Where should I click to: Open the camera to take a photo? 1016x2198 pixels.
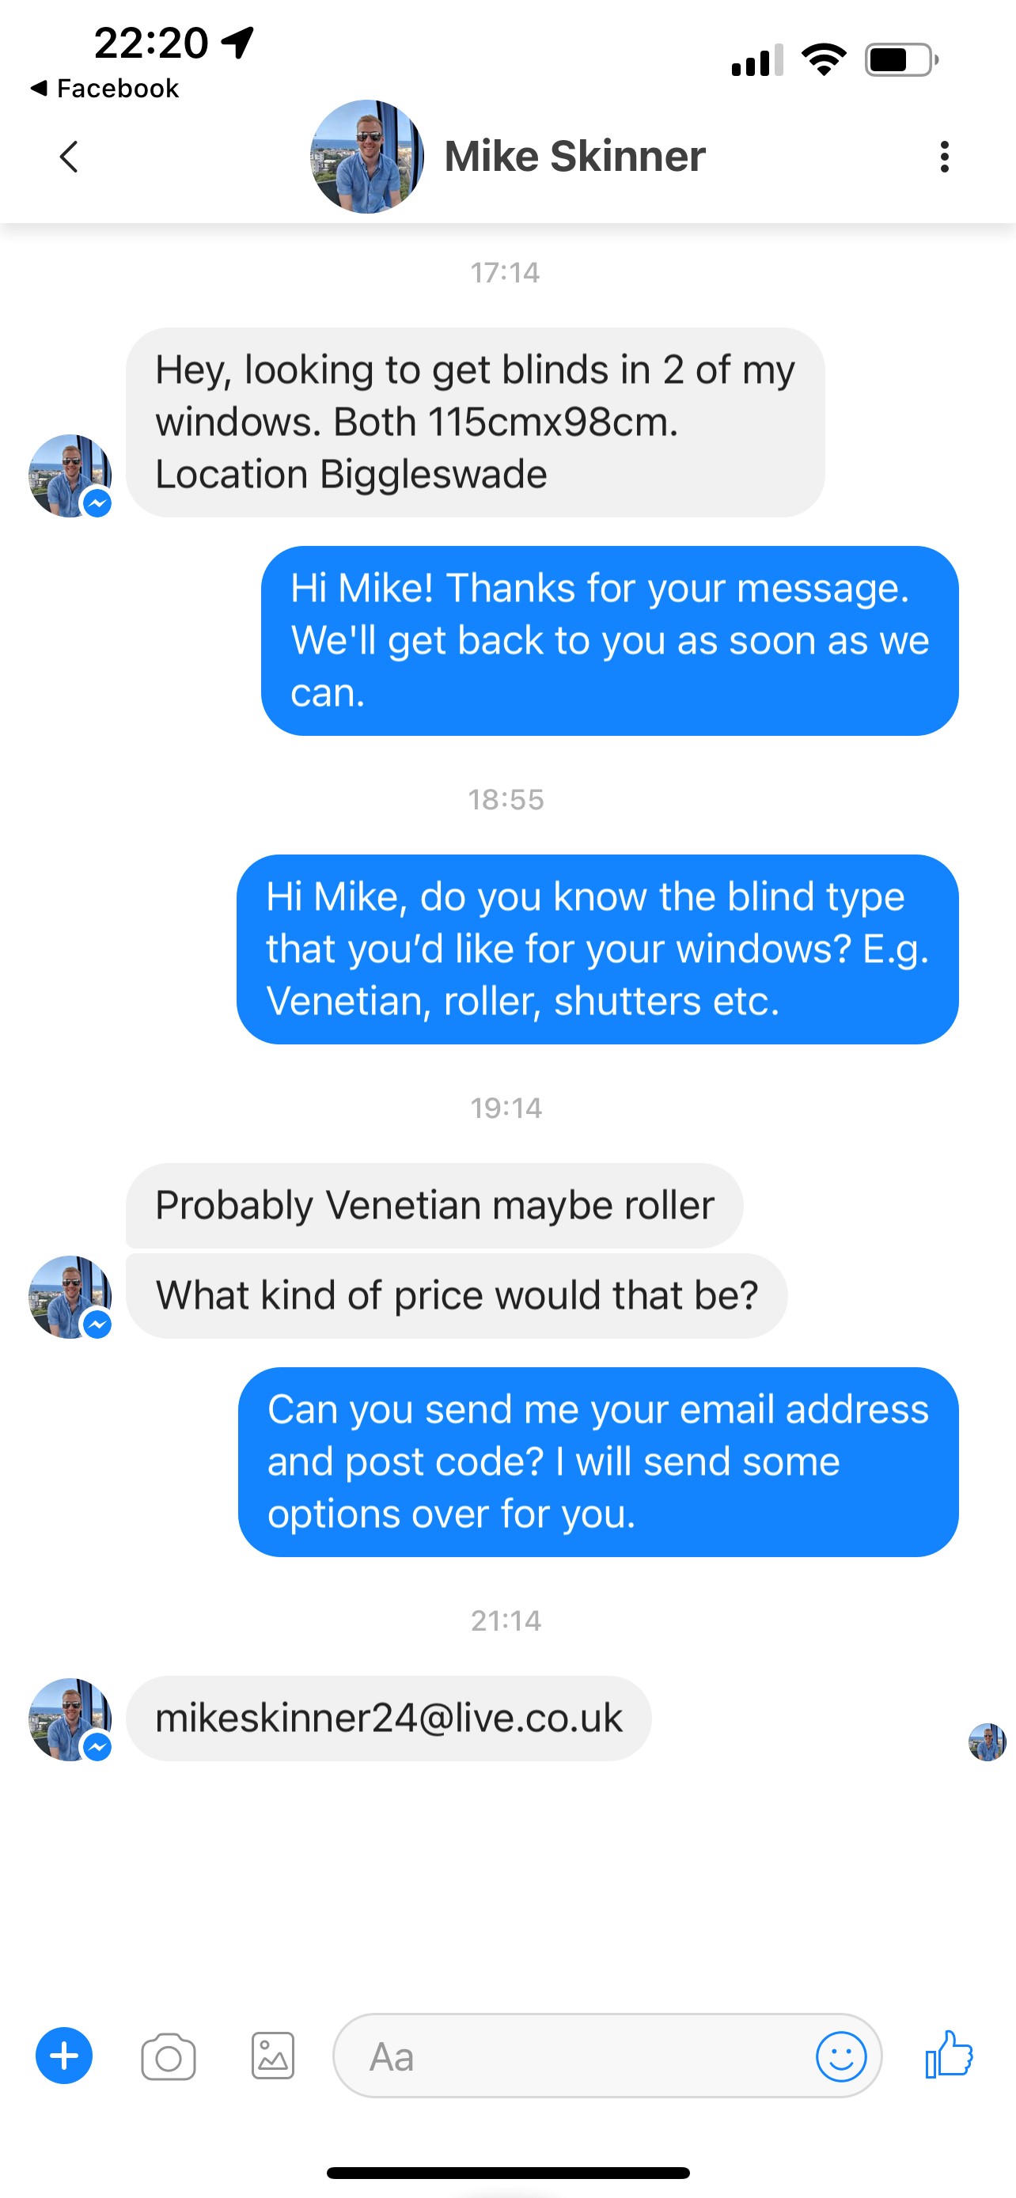coord(168,2057)
